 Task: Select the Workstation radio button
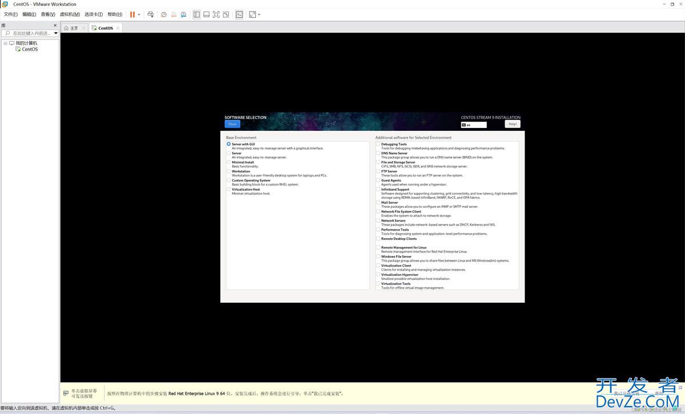[x=229, y=171]
